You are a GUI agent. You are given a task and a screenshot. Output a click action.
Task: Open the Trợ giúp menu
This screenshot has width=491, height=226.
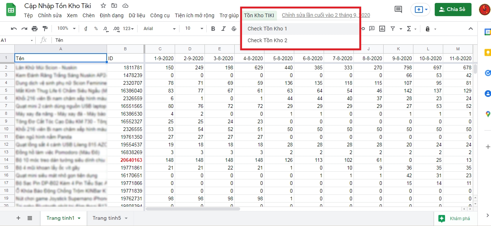[229, 15]
